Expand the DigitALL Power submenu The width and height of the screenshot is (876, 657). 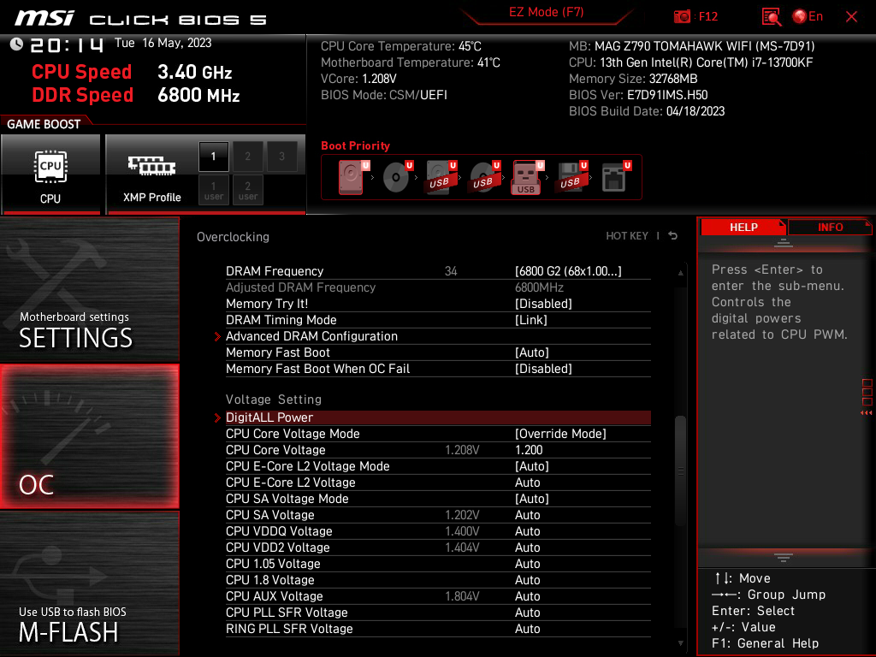tap(438, 417)
